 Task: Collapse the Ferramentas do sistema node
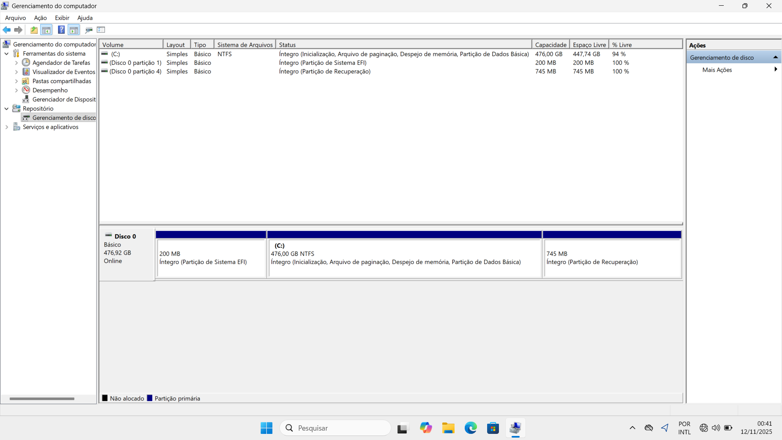tap(7, 54)
